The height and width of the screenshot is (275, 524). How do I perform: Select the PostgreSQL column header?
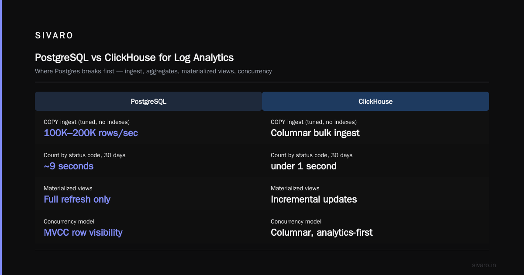pyautogui.click(x=148, y=101)
